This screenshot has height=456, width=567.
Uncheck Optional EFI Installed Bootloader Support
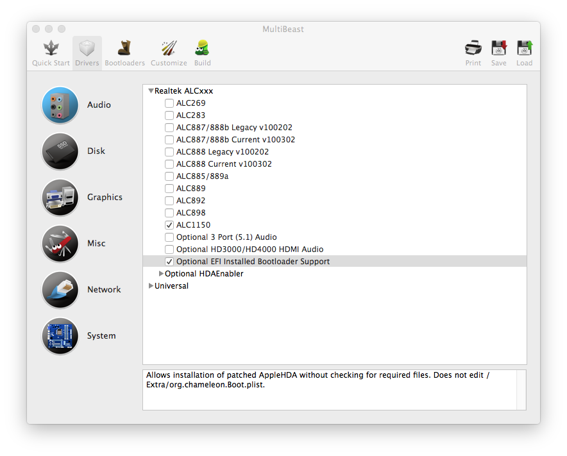(x=169, y=262)
